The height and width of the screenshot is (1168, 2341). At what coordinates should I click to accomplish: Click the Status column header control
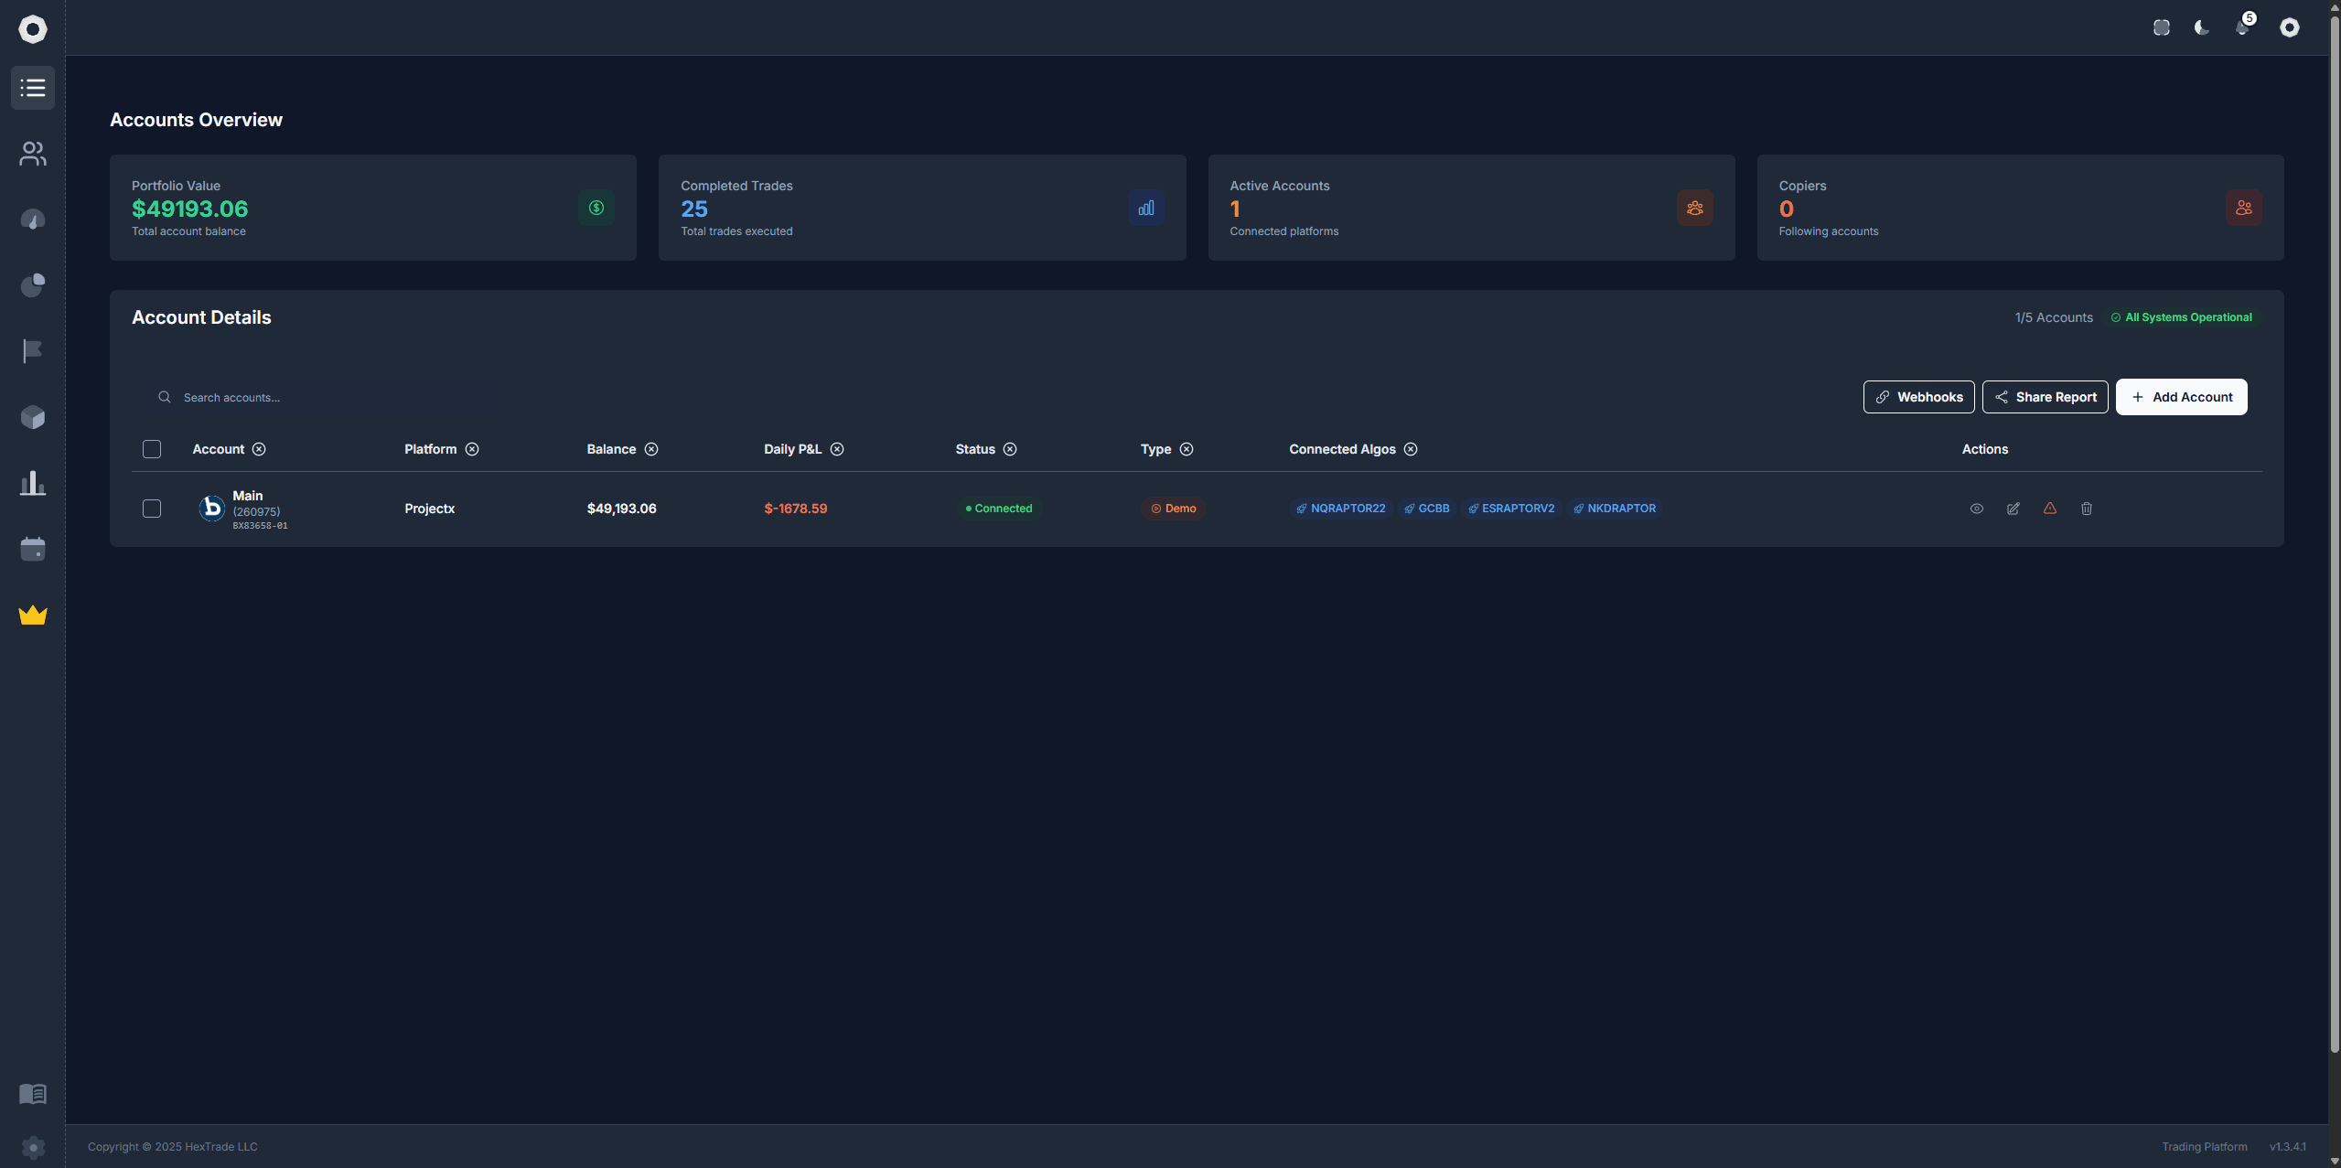pos(1009,449)
